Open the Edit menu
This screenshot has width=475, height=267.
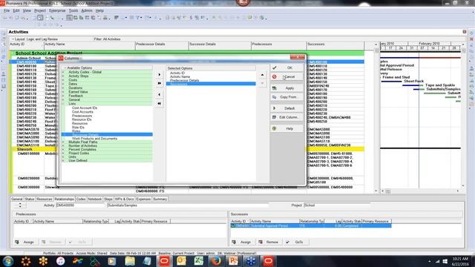coord(16,10)
